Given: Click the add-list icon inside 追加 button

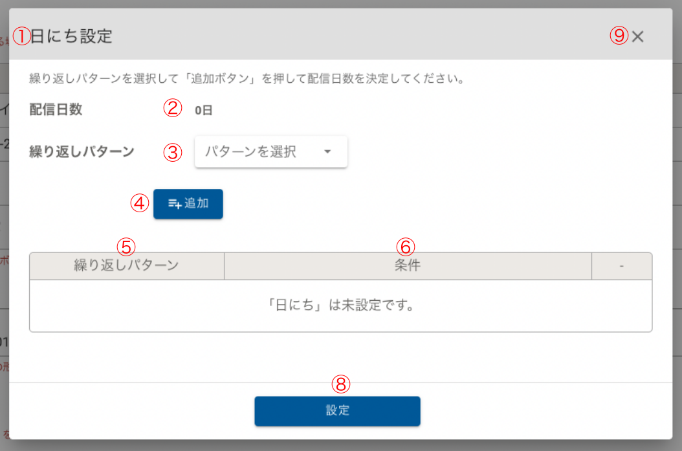Looking at the screenshot, I should [x=175, y=204].
